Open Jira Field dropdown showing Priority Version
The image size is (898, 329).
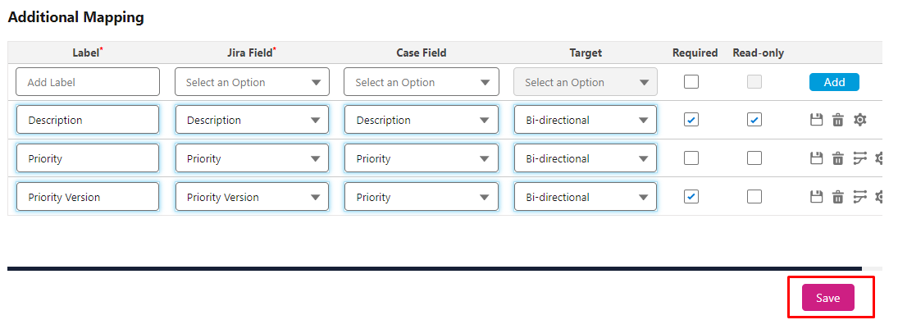point(252,197)
